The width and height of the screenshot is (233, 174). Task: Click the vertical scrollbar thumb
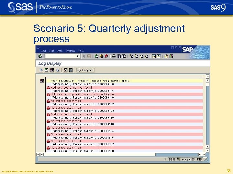[x=207, y=84]
